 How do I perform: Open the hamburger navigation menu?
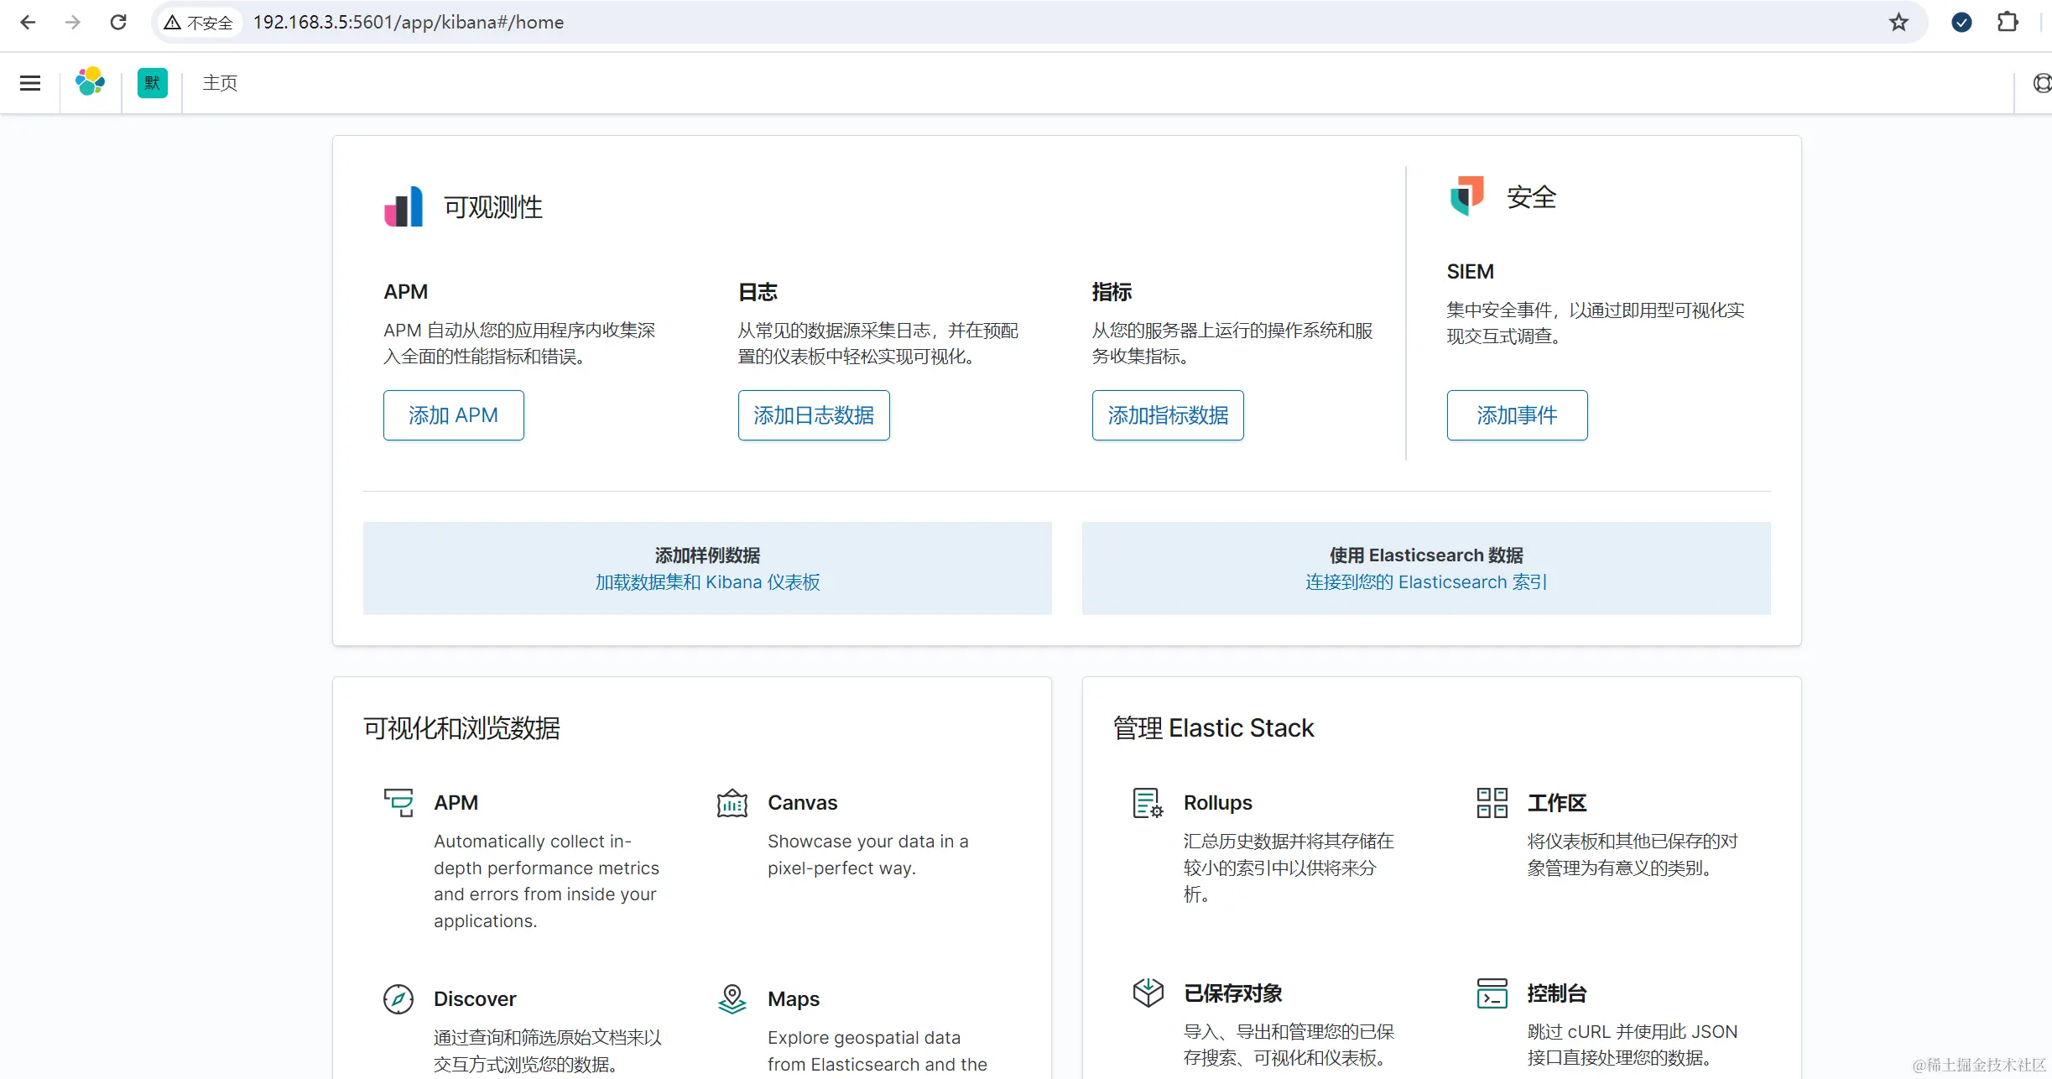[30, 83]
